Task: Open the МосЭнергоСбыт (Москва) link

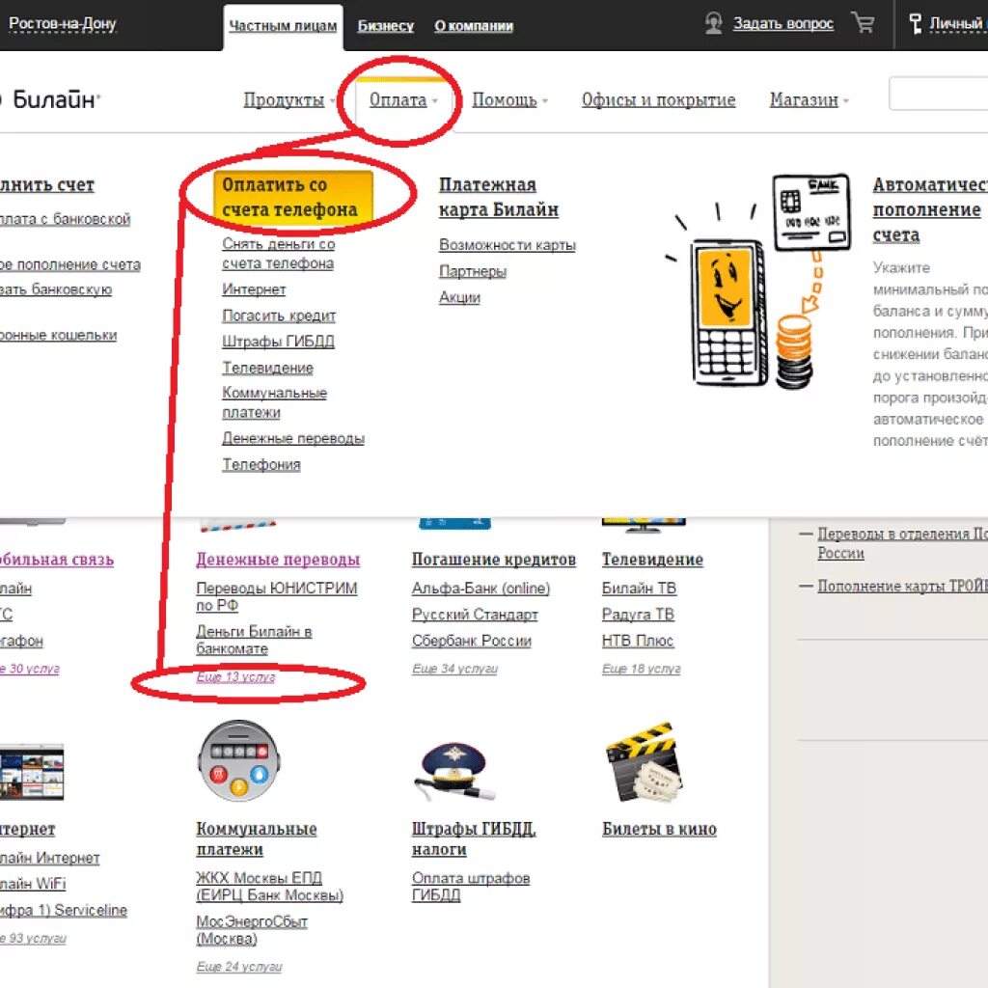Action: coord(252,930)
